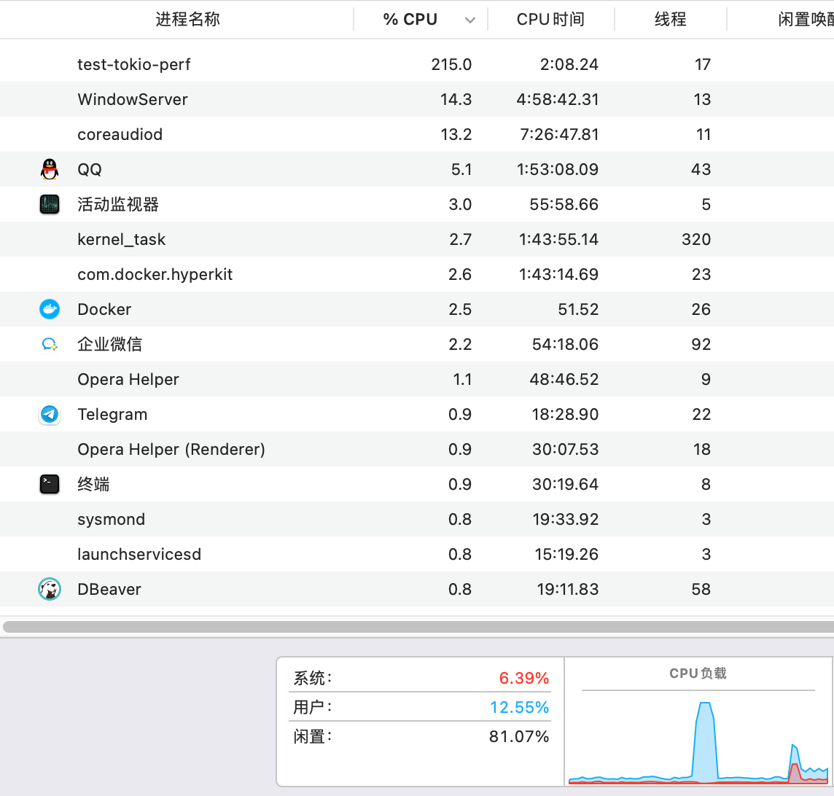Click the 51.52 CPU time of Docker
This screenshot has width=834, height=796.
tap(578, 309)
